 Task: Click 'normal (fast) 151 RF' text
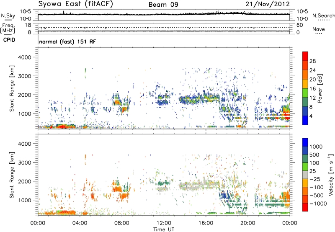[x=67, y=41]
